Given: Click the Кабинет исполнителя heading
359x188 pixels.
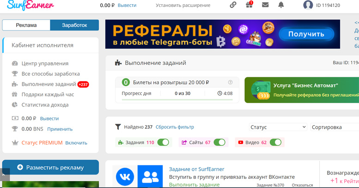Looking at the screenshot, I should coord(43,45).
